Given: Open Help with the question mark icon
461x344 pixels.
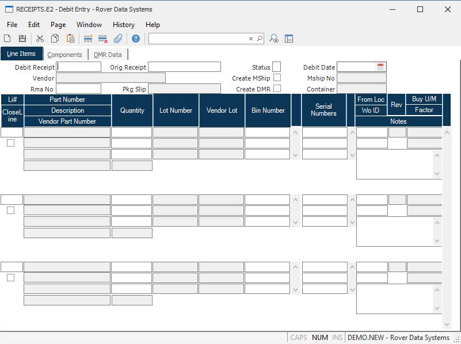Looking at the screenshot, I should (x=136, y=39).
